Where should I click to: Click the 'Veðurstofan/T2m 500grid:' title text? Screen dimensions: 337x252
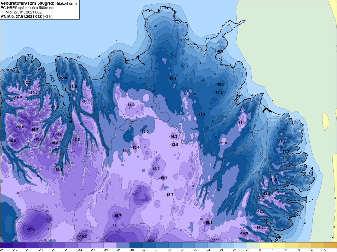(28, 3)
